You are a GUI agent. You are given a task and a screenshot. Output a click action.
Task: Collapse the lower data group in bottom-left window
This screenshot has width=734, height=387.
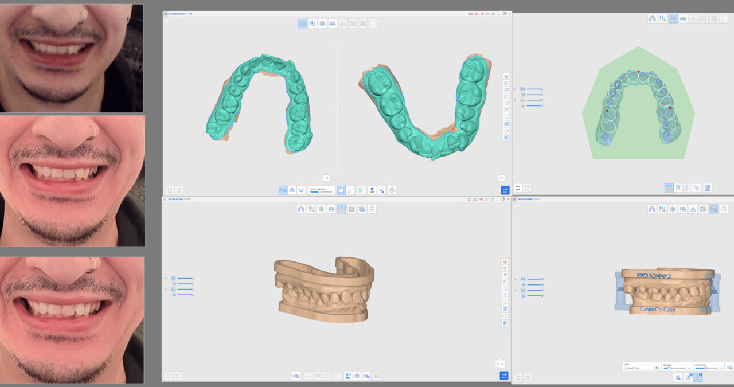point(166,290)
